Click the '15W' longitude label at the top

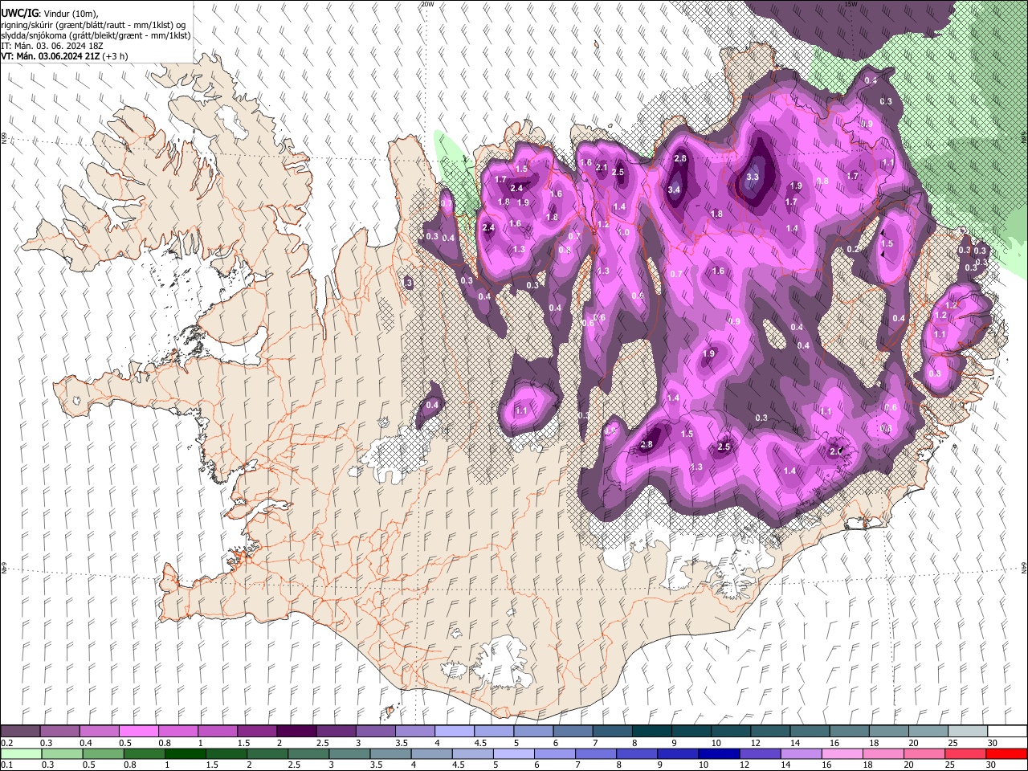[851, 4]
